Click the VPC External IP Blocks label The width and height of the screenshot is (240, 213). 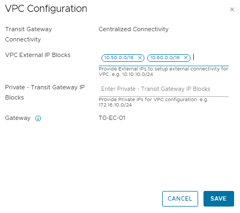(x=38, y=55)
